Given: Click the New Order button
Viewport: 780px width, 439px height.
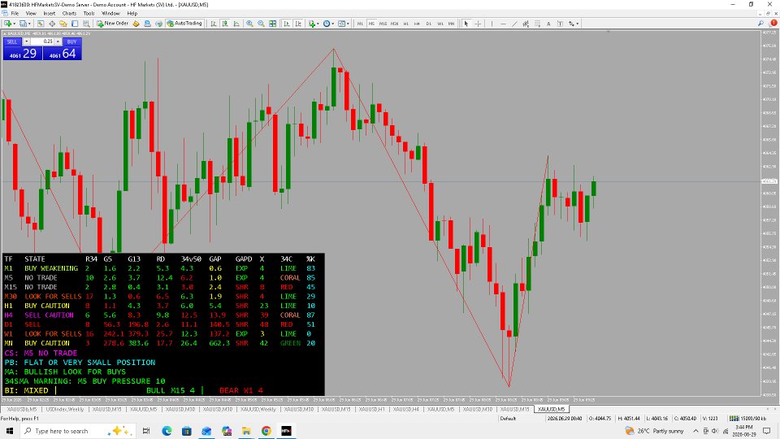Looking at the screenshot, I should 112,24.
